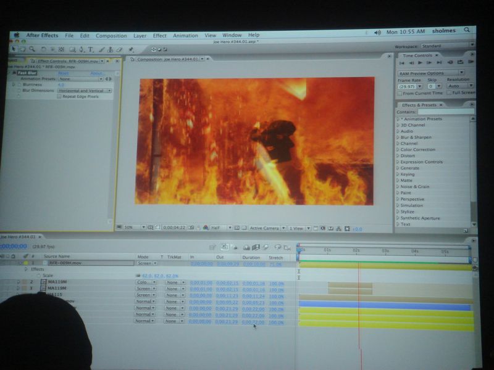Screen dimensions: 494x370
Task: Select the Rotation tool
Action: [43, 49]
